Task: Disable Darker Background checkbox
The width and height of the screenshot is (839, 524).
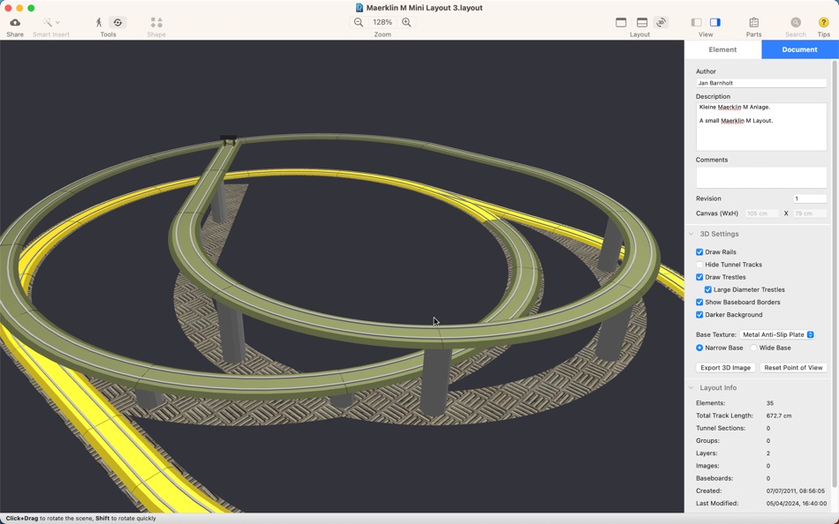Action: coord(699,315)
